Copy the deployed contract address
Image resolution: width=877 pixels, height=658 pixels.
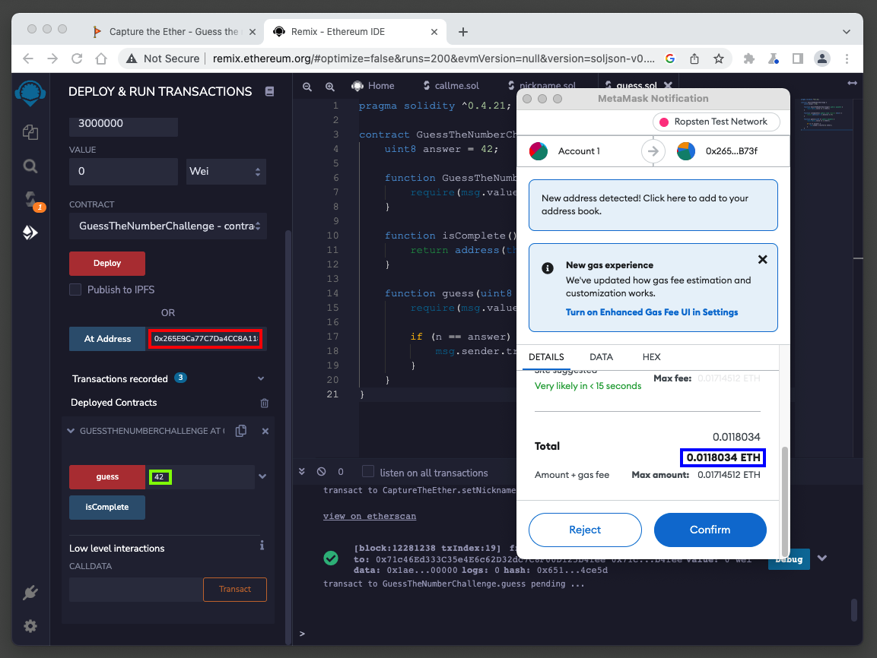(241, 431)
